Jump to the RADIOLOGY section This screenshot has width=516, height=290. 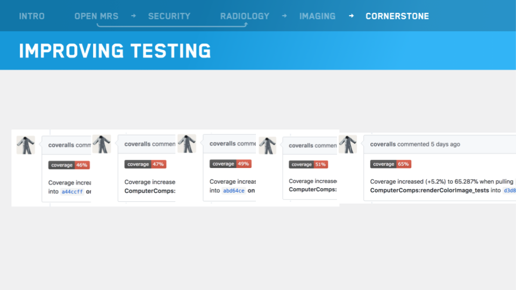click(245, 16)
